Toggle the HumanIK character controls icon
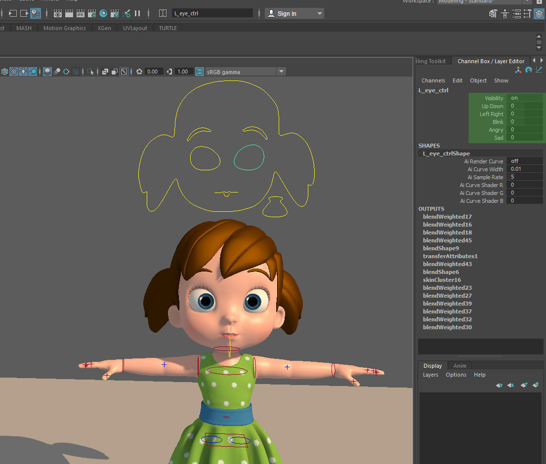Screen dimensions: 546x464 (x=504, y=14)
